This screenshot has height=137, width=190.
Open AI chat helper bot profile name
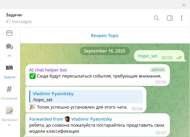48,70
